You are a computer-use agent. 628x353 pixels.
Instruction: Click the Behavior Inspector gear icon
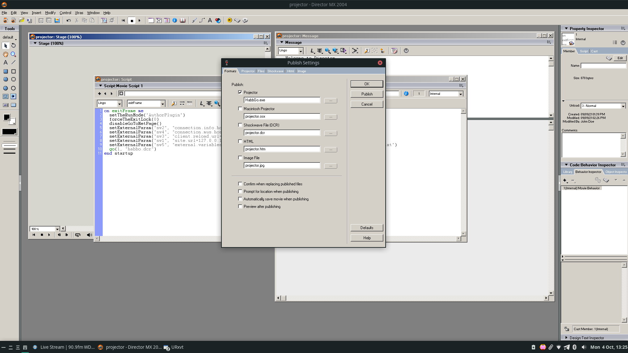230,20
